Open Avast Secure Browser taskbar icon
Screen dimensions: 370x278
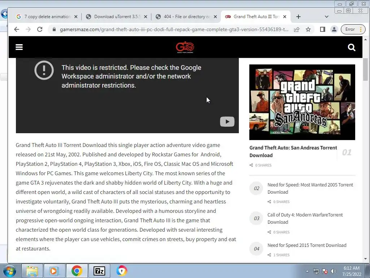(x=122, y=271)
